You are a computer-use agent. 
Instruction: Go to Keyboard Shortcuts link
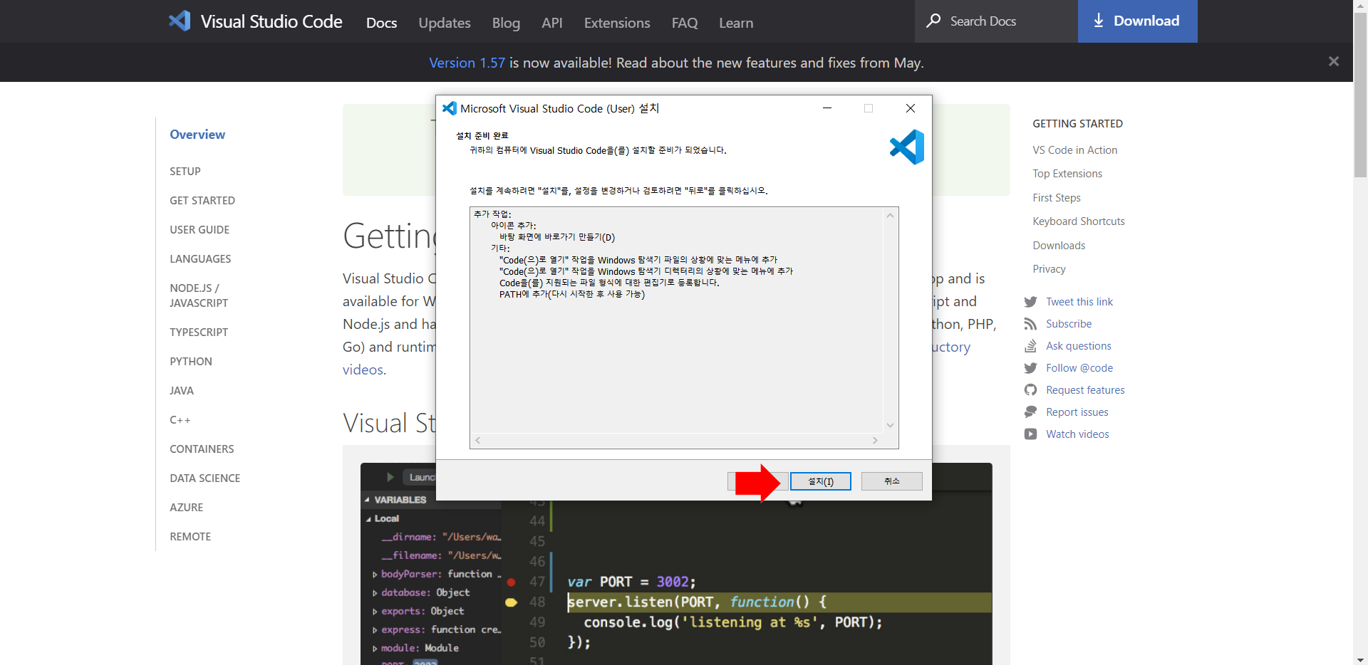point(1079,221)
